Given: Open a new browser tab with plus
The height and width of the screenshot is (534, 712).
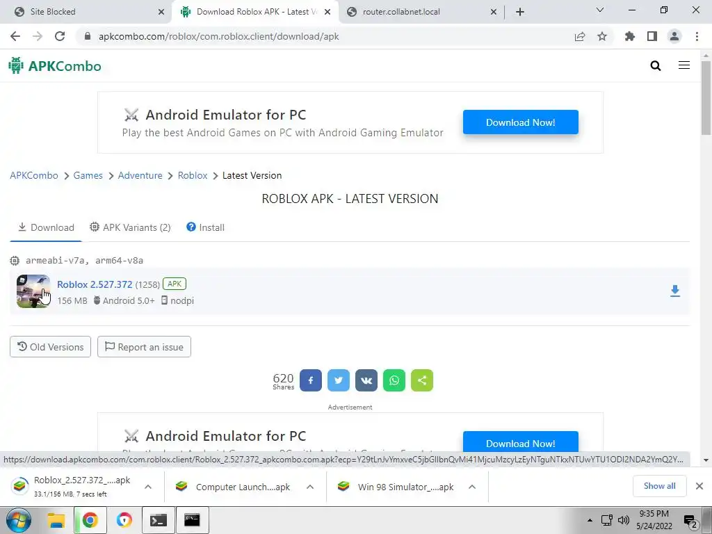Looking at the screenshot, I should (520, 12).
